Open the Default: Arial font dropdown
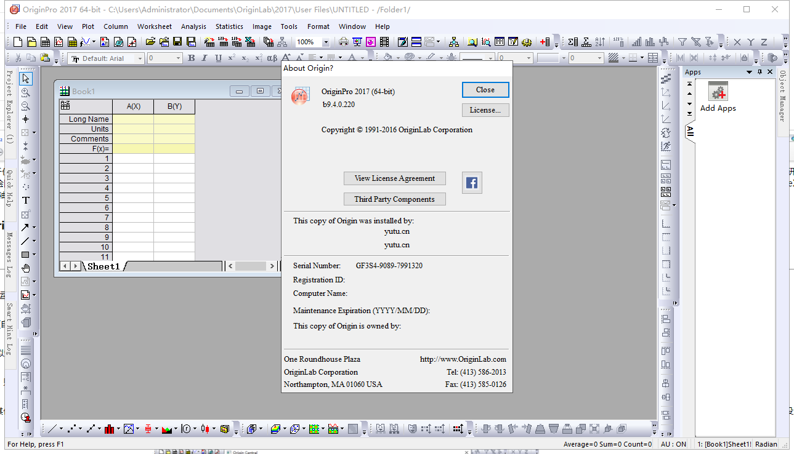The image size is (794, 454). (139, 58)
